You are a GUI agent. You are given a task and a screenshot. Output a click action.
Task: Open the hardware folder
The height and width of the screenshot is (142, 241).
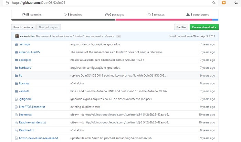[x=25, y=68]
